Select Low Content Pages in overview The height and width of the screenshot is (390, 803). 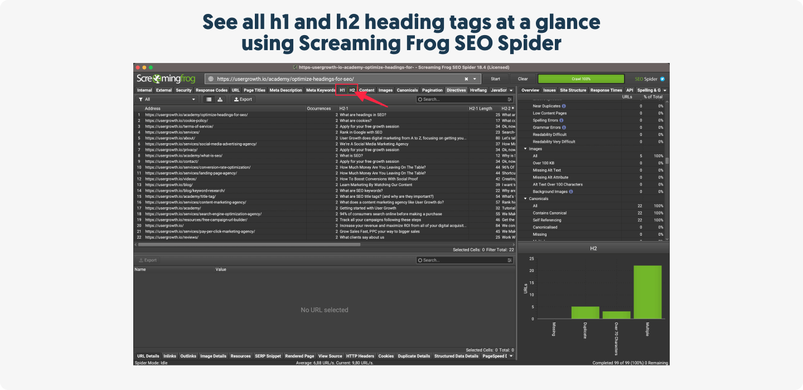pyautogui.click(x=592, y=113)
